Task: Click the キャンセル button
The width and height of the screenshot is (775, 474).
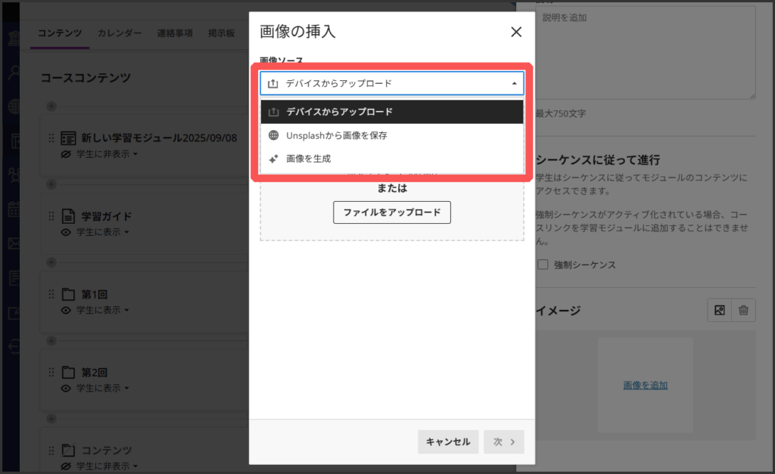Action: pos(448,442)
